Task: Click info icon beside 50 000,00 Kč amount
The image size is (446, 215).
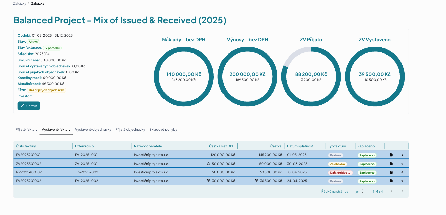Action: pyautogui.click(x=208, y=164)
